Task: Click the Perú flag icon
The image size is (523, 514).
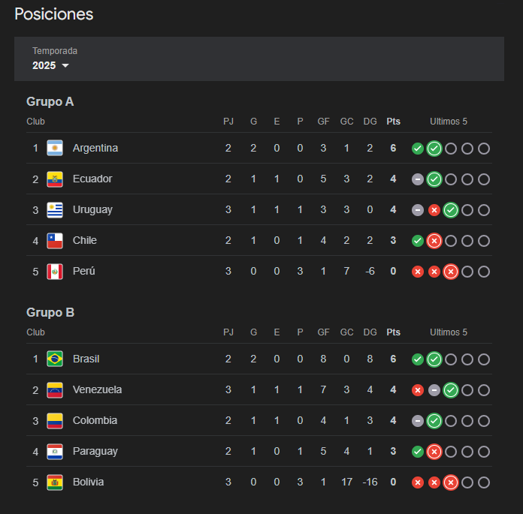Action: [x=55, y=272]
